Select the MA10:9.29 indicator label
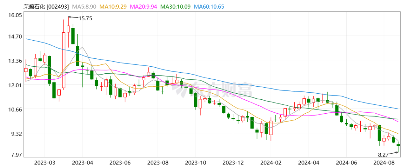This screenshot has width=407, height=166. click(x=113, y=7)
